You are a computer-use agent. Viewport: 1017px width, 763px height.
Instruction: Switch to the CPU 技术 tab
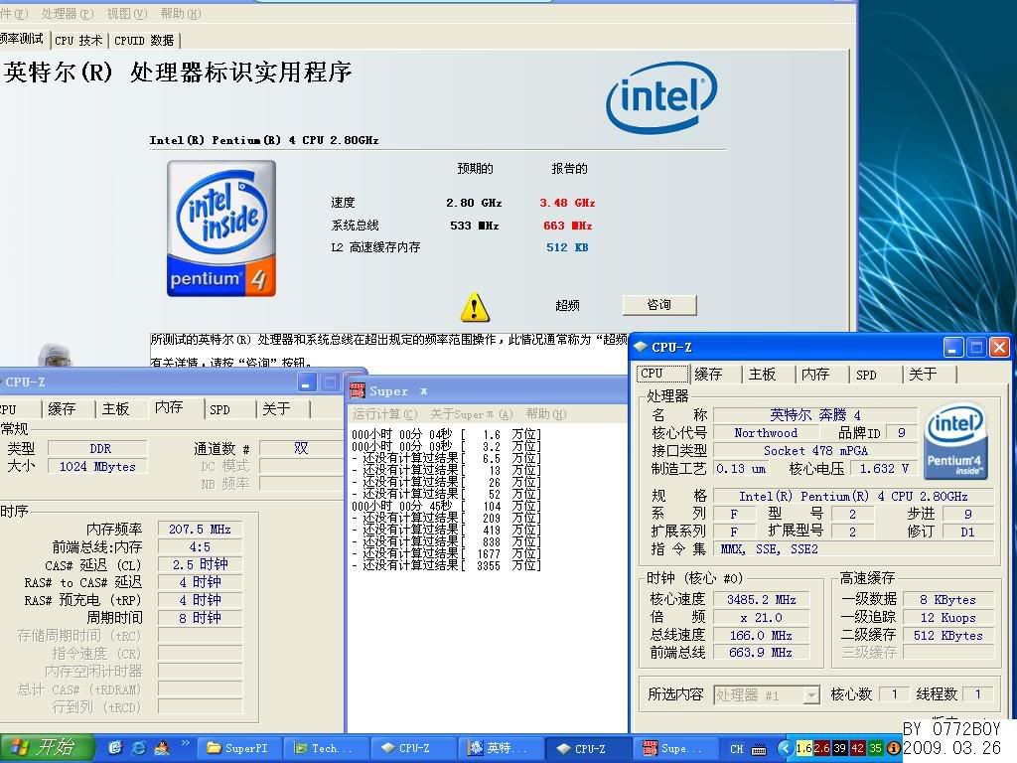[x=78, y=41]
